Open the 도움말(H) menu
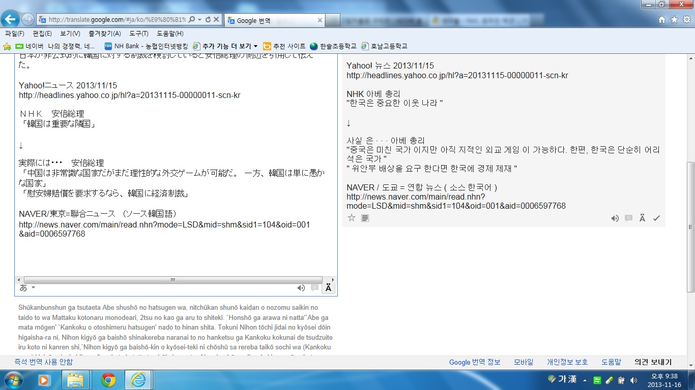695x390 pixels. pos(170,34)
